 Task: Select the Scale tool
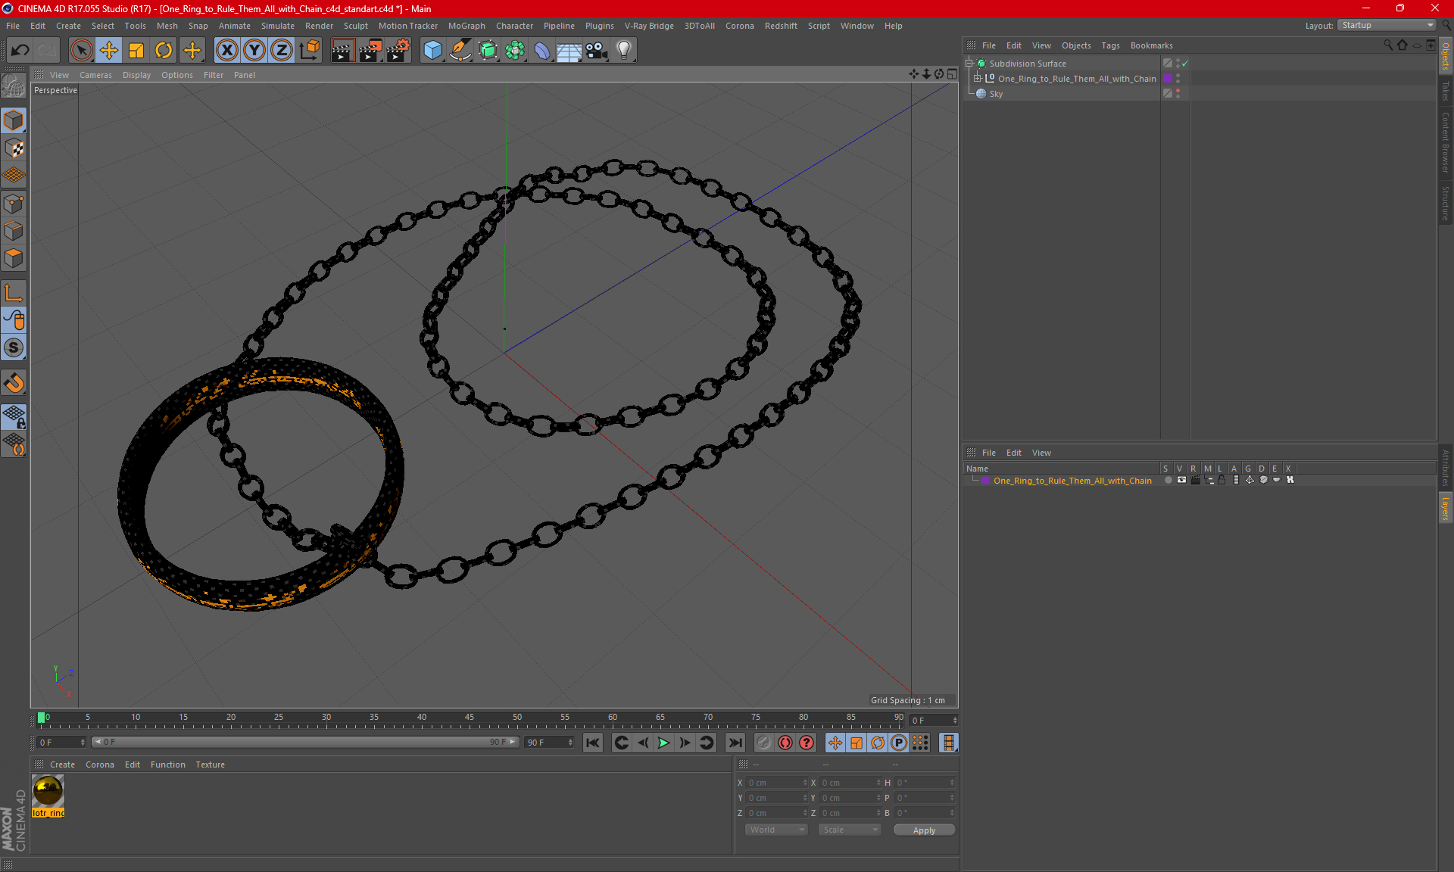click(x=136, y=50)
